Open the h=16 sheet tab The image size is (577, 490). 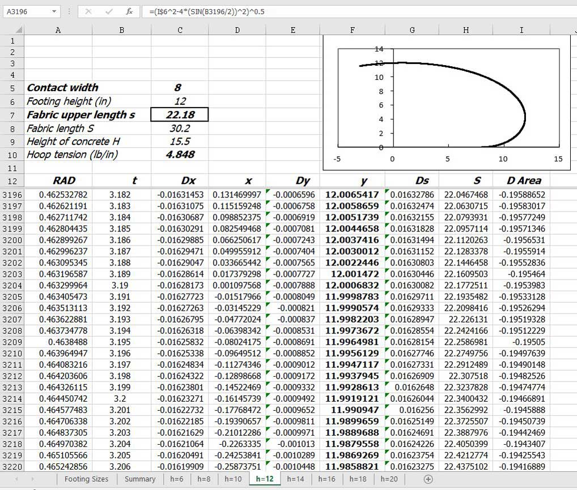pos(327,479)
